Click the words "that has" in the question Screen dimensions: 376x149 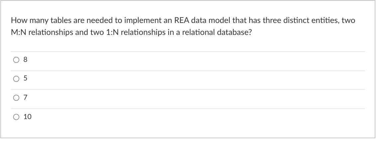(x=246, y=20)
